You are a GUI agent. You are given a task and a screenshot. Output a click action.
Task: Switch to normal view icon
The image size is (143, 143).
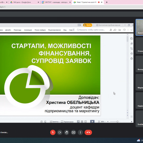(x=78, y=122)
